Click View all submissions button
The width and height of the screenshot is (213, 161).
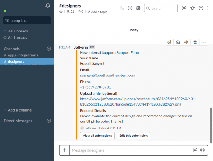tap(97, 136)
